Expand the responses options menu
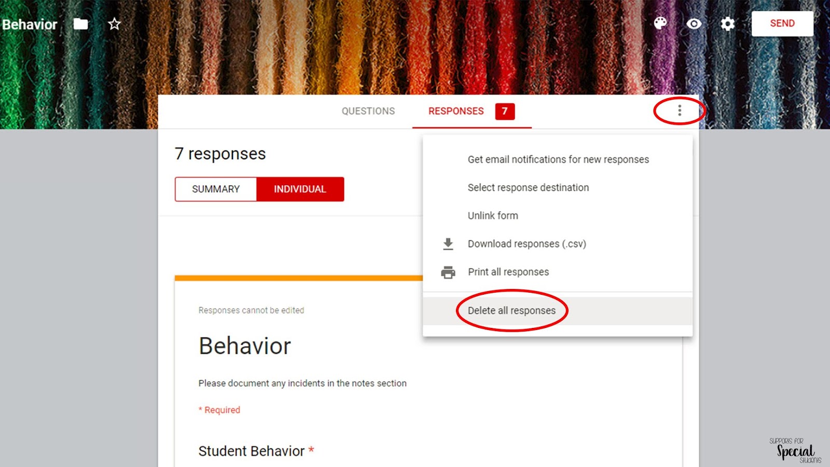 pyautogui.click(x=680, y=111)
